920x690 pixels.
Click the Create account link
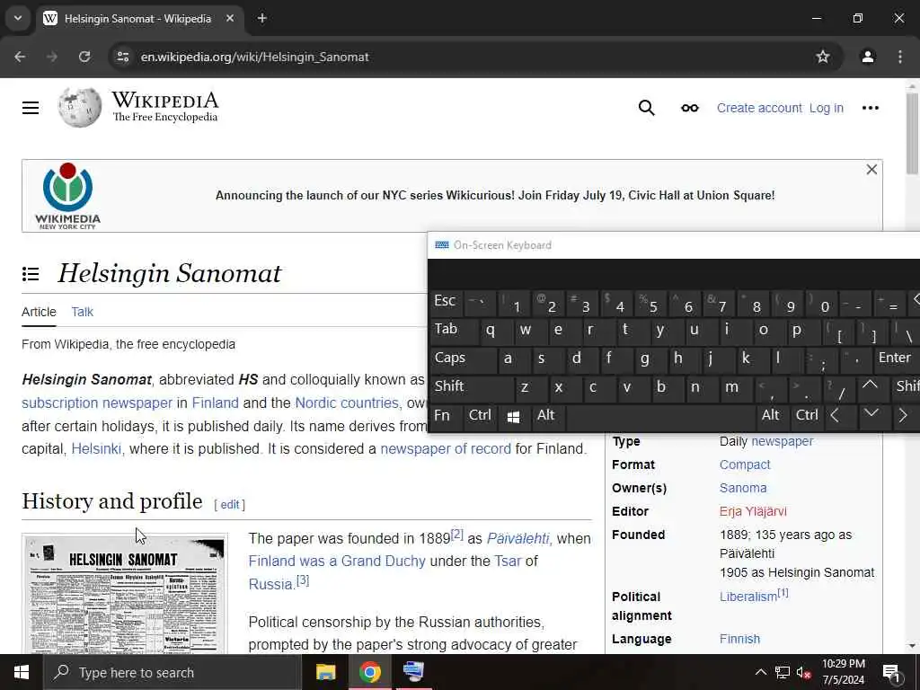tap(759, 108)
